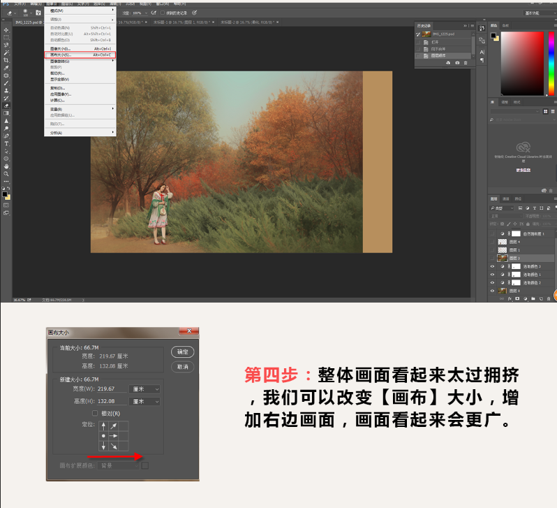The height and width of the screenshot is (508, 557).
Task: Select the Brush tool
Action: (6, 83)
